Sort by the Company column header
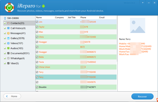The image size is (158, 102). point(61,18)
